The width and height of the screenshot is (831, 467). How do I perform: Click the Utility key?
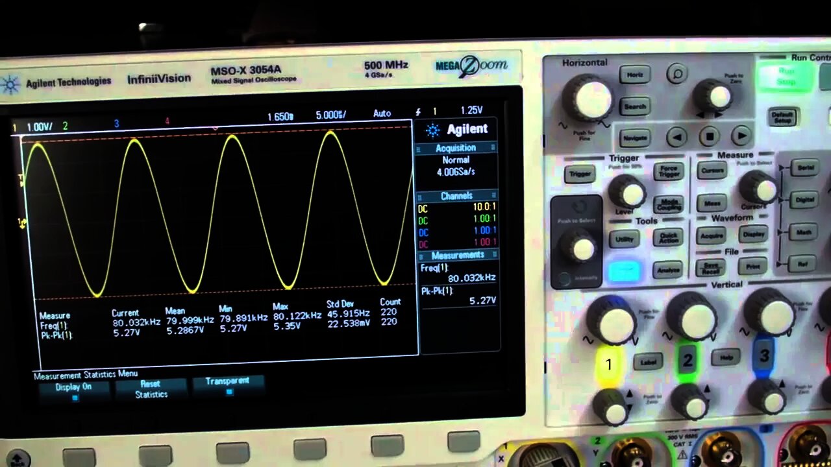click(x=625, y=239)
